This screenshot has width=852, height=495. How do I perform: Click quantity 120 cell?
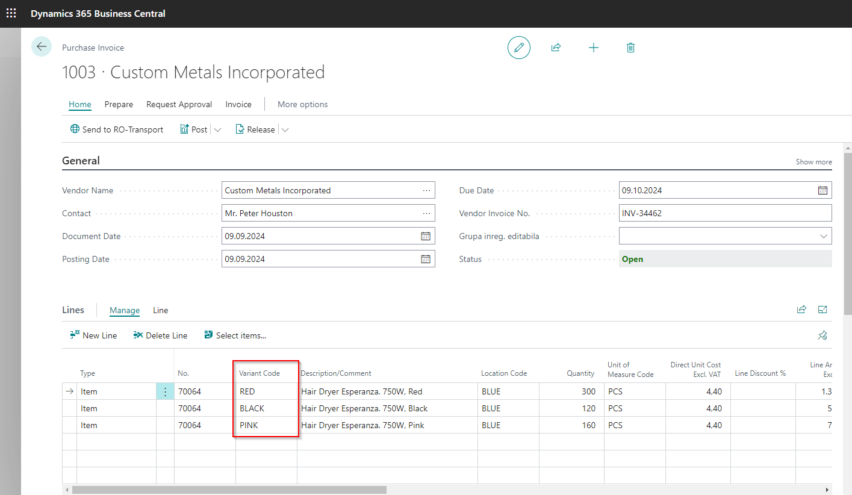coord(571,408)
